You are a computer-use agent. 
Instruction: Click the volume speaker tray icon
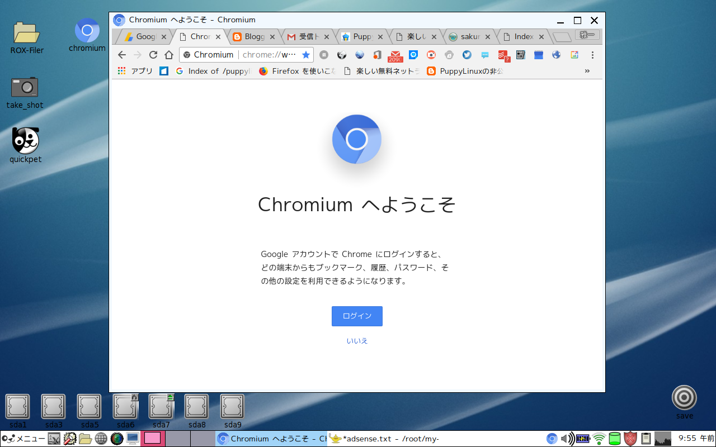coord(567,439)
